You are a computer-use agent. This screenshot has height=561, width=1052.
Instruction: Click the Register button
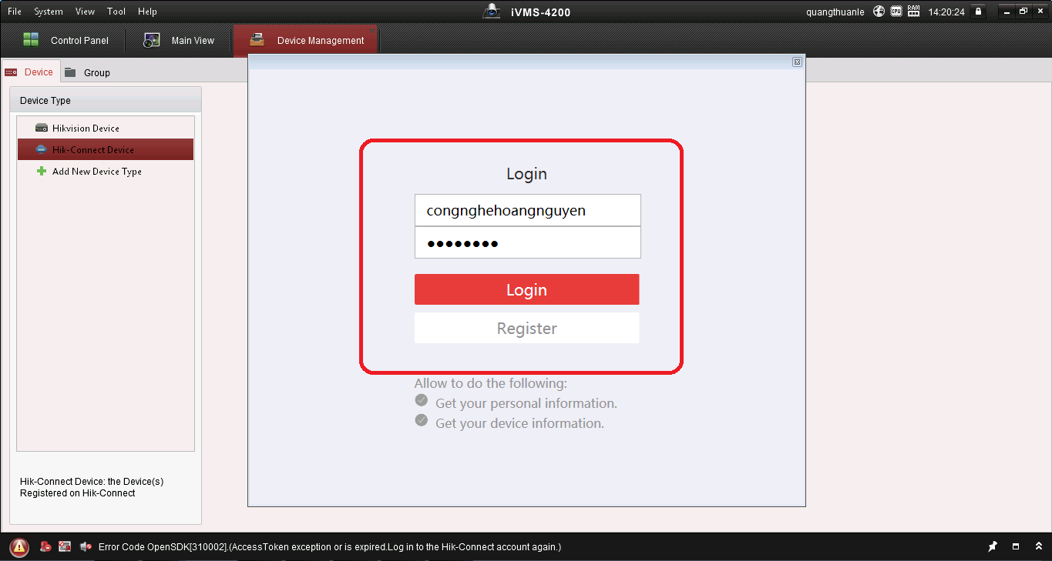click(526, 329)
